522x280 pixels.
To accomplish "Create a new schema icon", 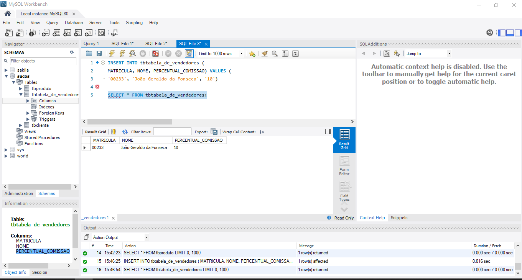I will tap(45, 33).
